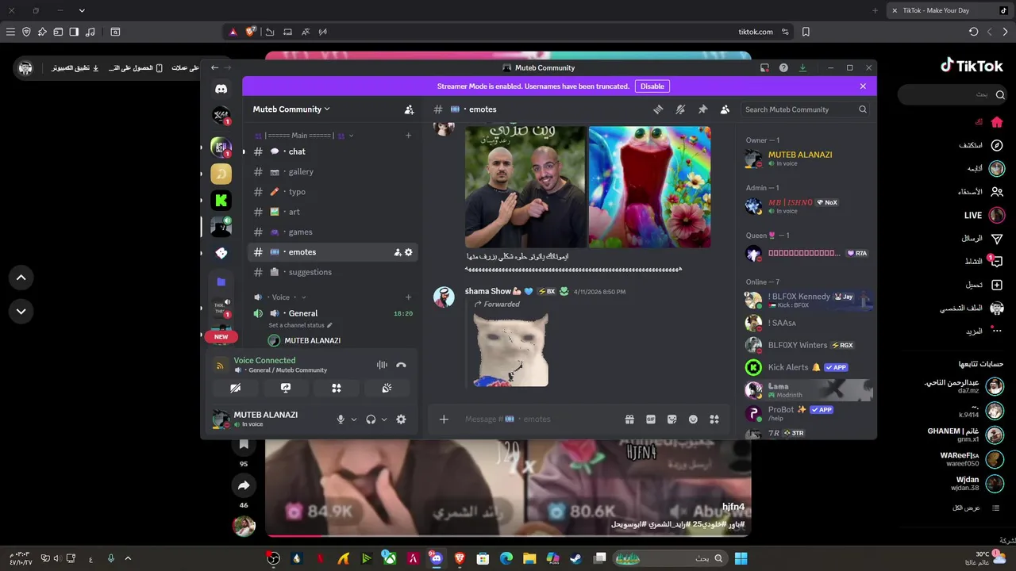Open emoji picker in message bar
This screenshot has height=571, width=1016.
point(693,419)
